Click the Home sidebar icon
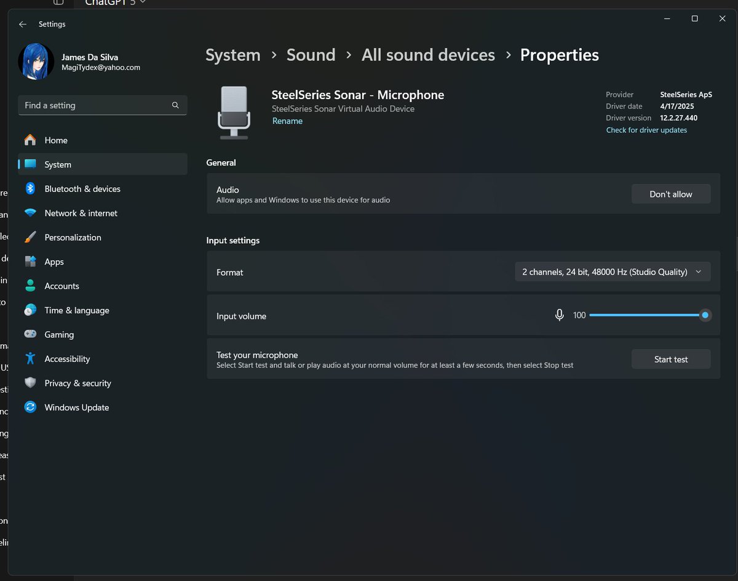This screenshot has height=581, width=738. pyautogui.click(x=30, y=140)
